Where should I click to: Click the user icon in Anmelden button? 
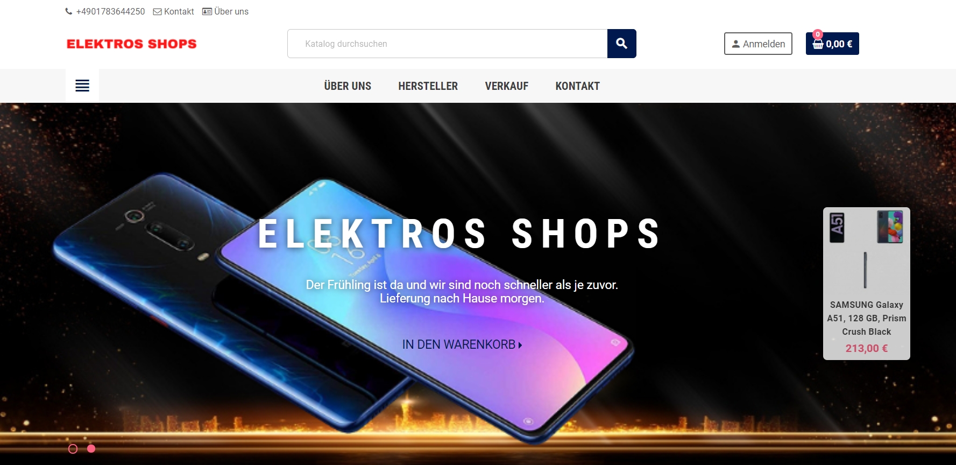[x=735, y=44]
